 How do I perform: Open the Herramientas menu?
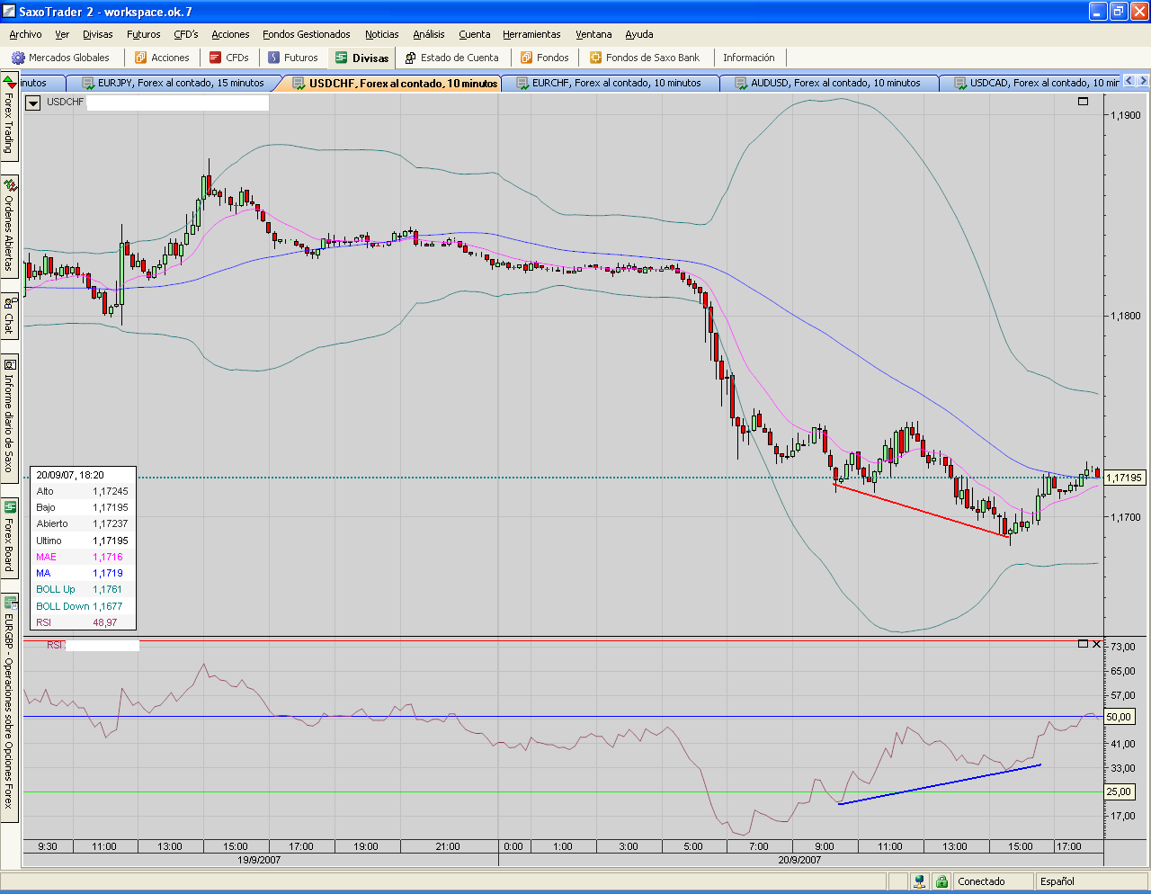tap(531, 34)
